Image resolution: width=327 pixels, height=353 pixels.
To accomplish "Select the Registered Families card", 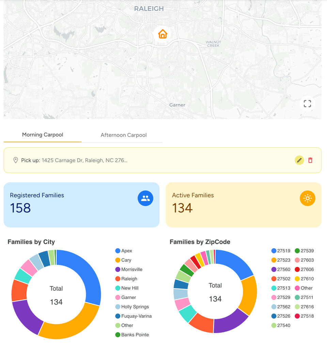I will 81,205.
